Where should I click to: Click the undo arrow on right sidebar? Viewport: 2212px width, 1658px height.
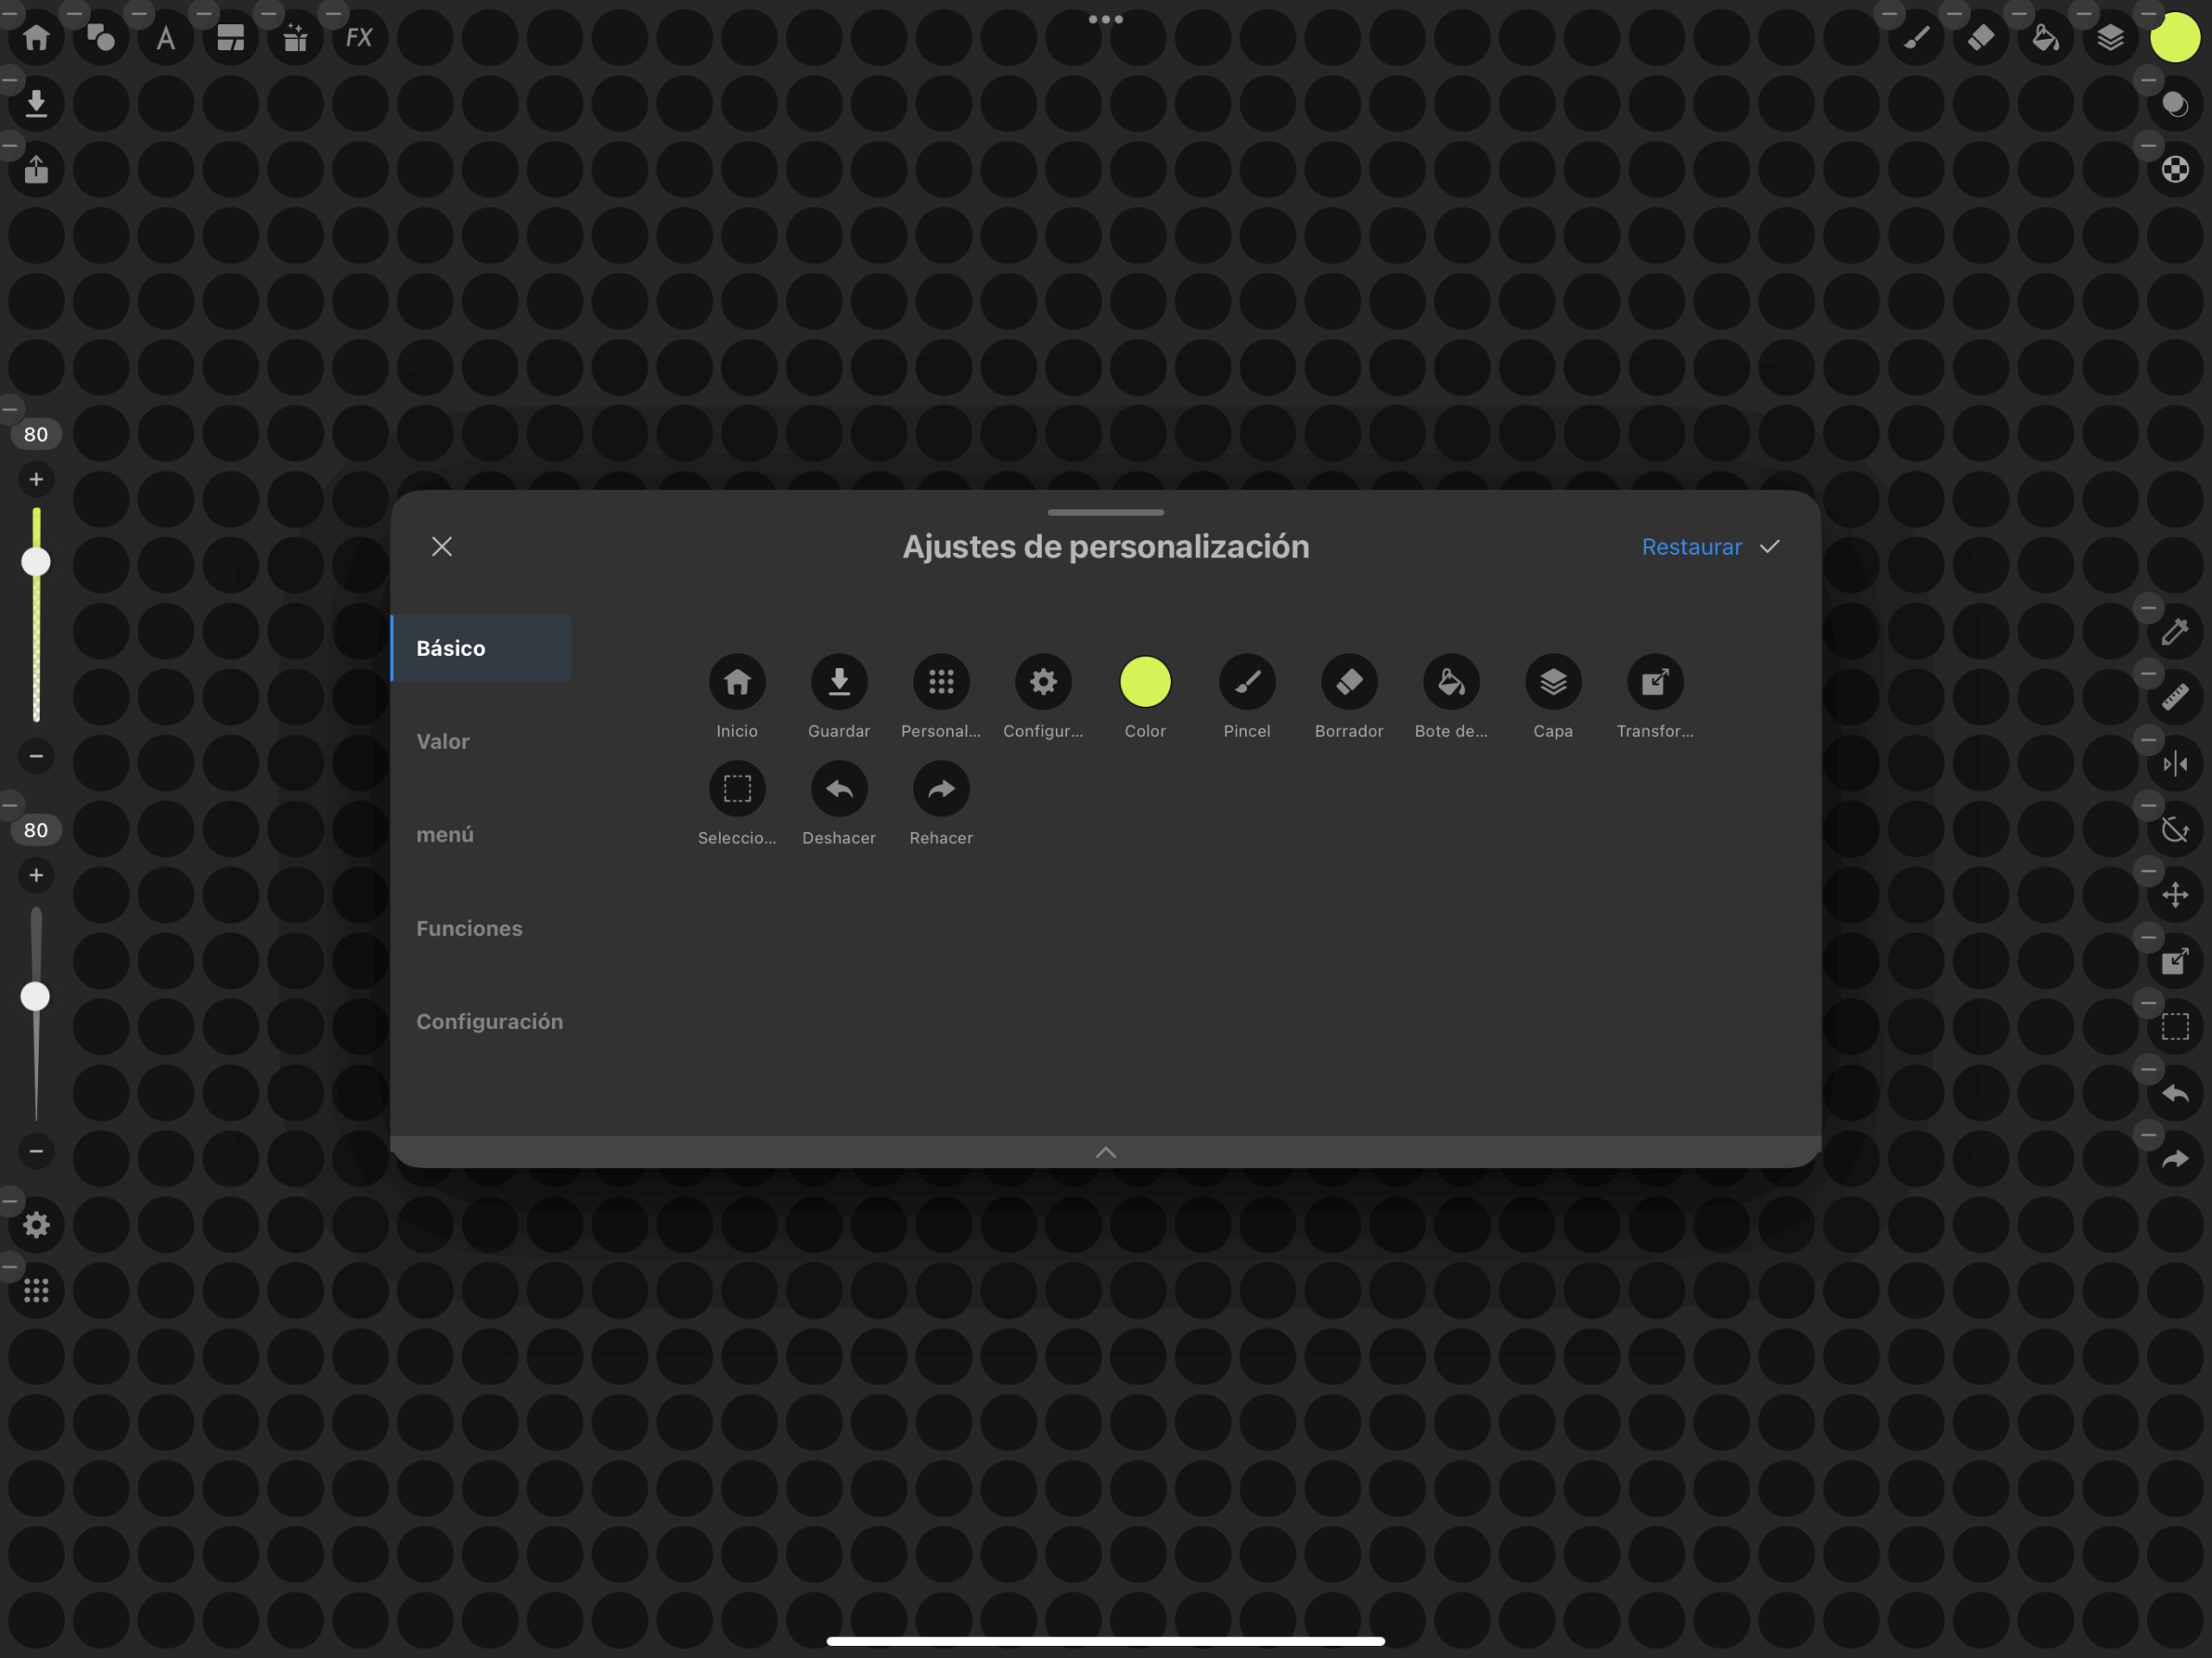pos(2175,1093)
